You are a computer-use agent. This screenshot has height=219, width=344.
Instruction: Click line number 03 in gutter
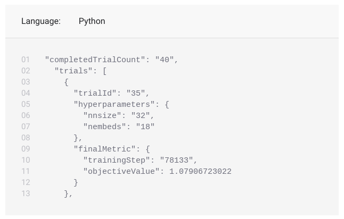(26, 82)
